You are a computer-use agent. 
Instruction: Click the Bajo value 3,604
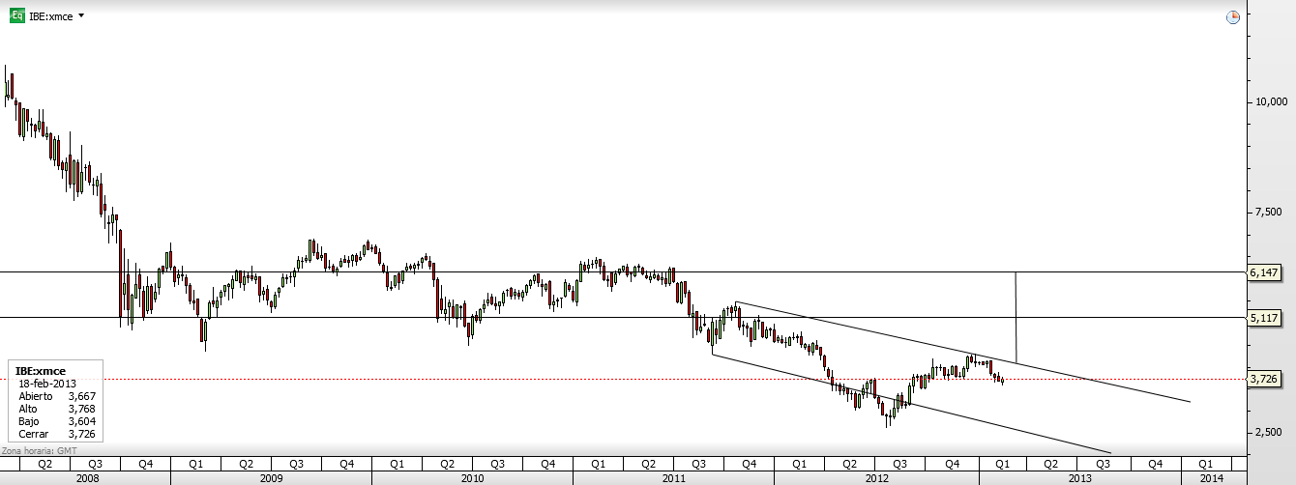(81, 421)
